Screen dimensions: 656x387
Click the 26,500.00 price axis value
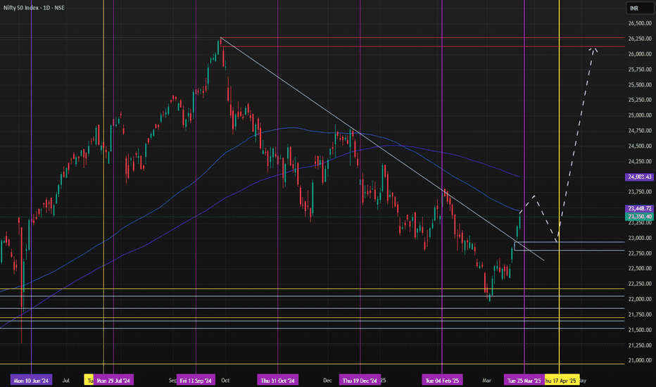(x=640, y=23)
